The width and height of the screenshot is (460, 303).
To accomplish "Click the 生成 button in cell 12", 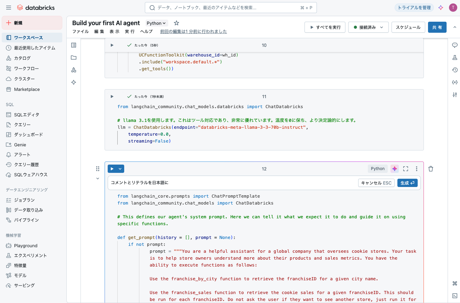I will [407, 183].
